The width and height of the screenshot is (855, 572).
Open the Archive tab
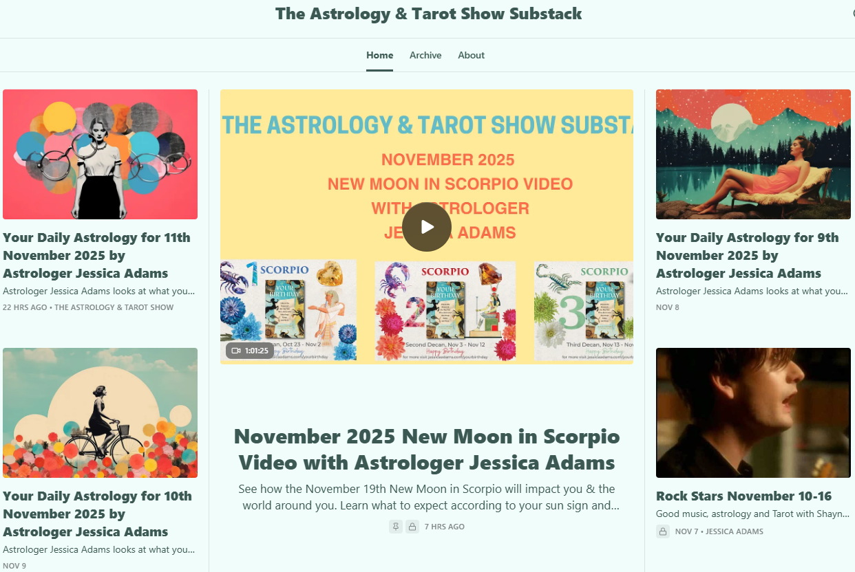tap(425, 55)
